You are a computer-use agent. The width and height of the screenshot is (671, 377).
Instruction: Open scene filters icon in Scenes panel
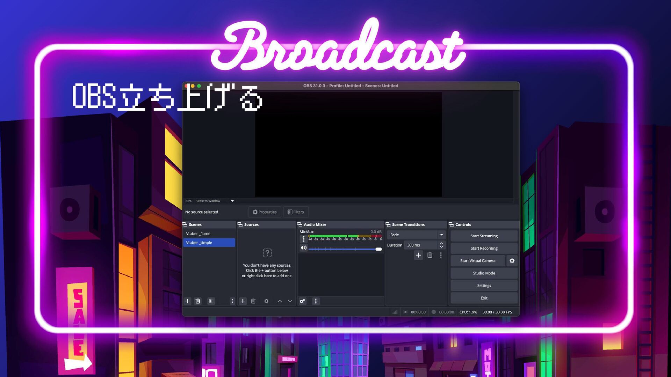coord(211,301)
